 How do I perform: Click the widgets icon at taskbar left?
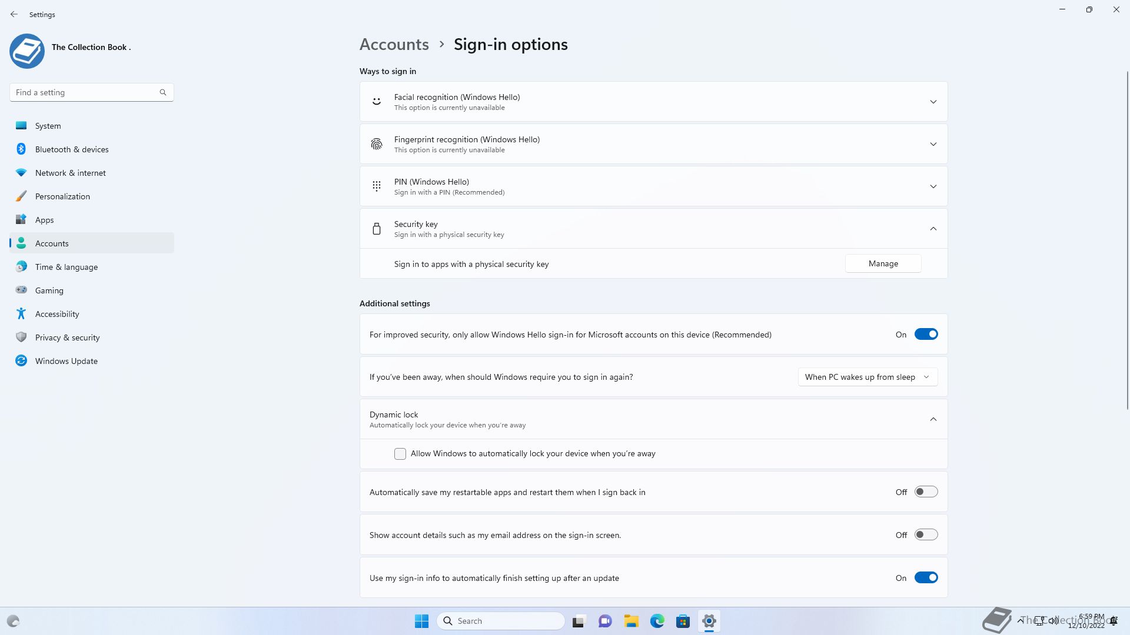[13, 621]
